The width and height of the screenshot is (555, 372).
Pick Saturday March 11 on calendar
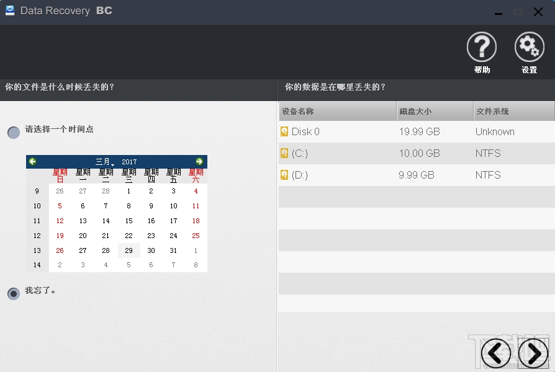pos(196,206)
